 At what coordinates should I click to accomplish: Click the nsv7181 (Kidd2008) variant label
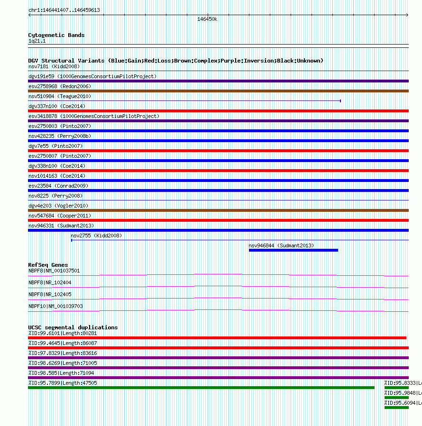tap(54, 66)
